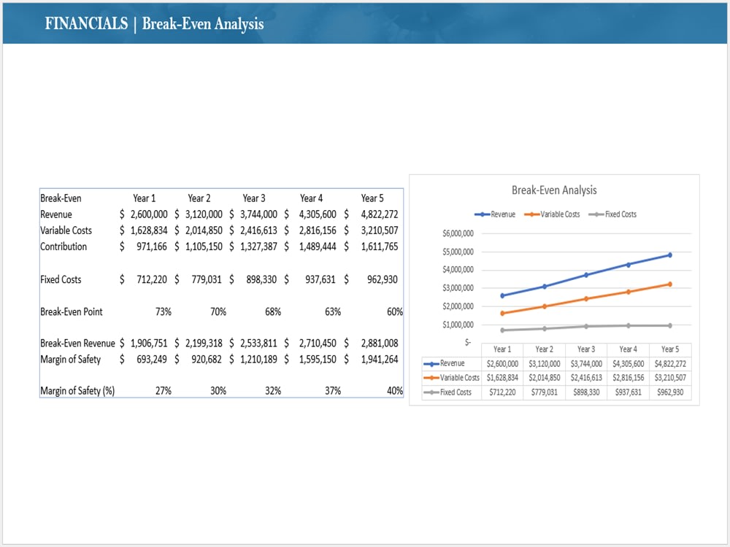Click Break-Even Revenue value 2,533,811
The width and height of the screenshot is (730, 547).
click(x=259, y=344)
